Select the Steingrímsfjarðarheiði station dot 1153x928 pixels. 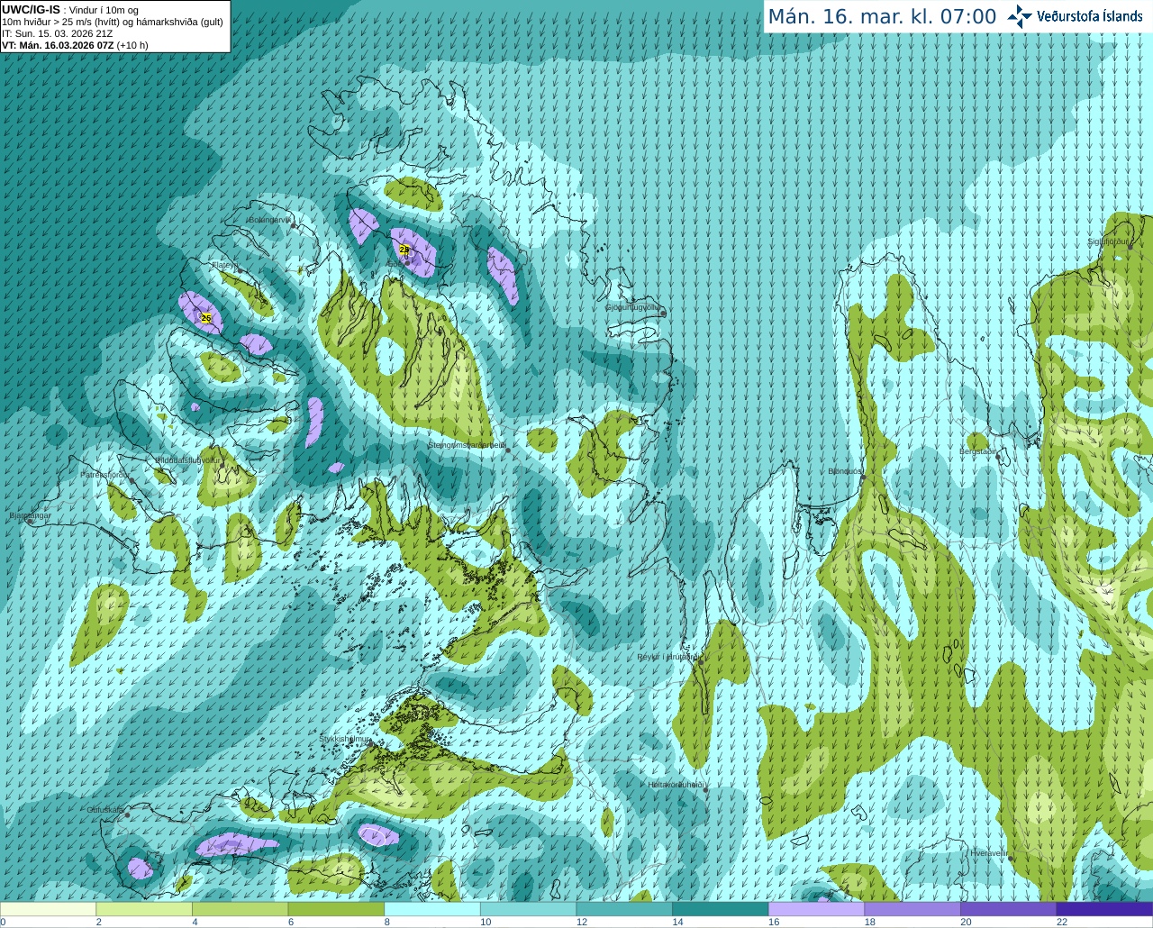(x=507, y=450)
